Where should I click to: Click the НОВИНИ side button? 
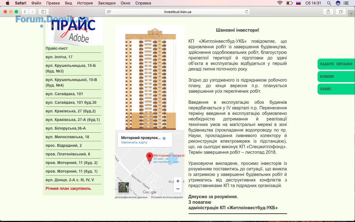pos(336,77)
